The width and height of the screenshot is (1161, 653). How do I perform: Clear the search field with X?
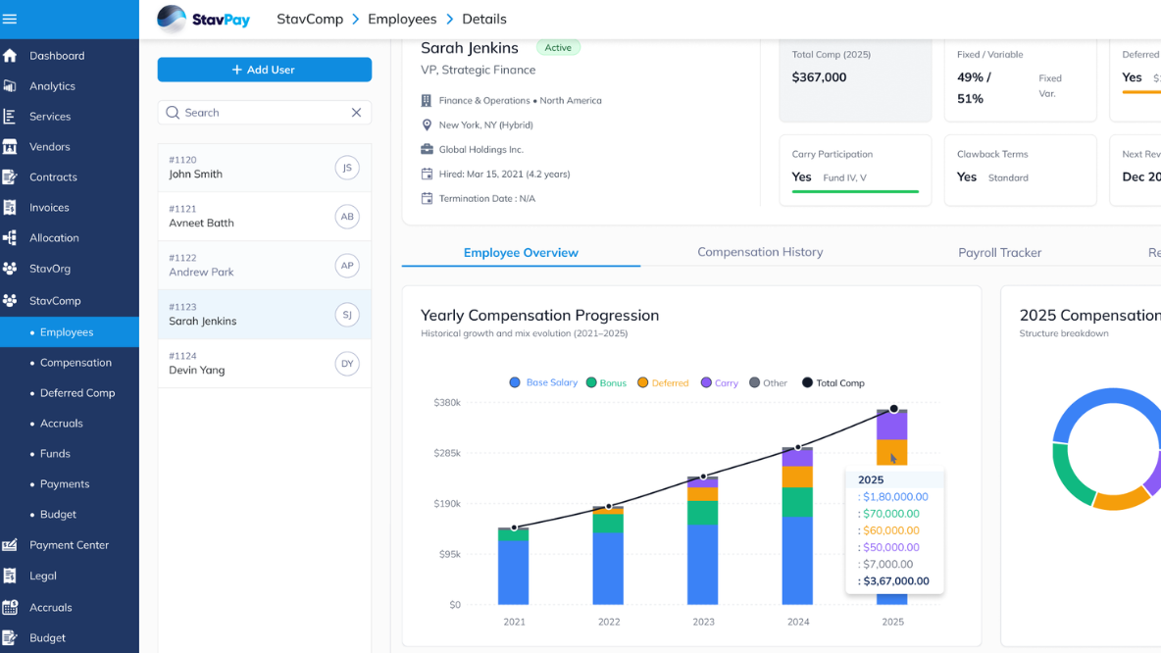(x=356, y=113)
